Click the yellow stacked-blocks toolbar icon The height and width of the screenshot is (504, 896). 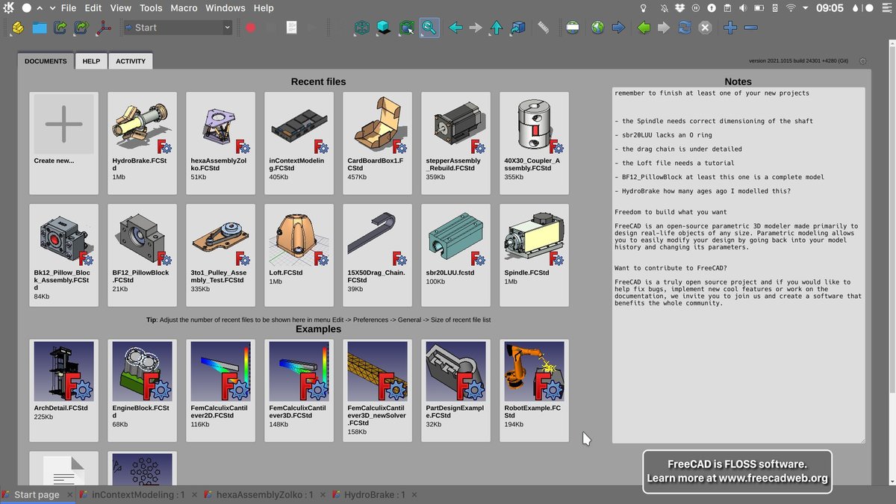click(18, 28)
